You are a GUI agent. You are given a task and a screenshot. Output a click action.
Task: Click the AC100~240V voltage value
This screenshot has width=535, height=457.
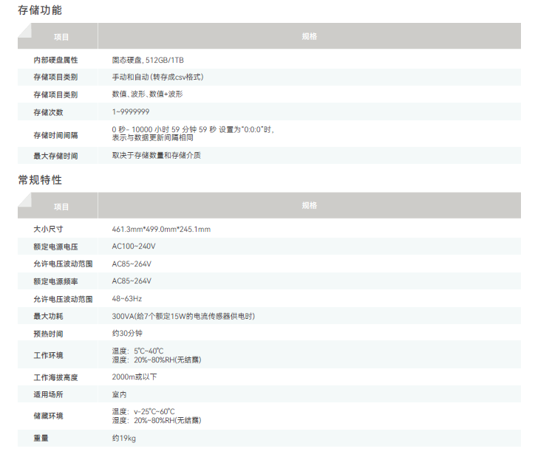click(x=134, y=247)
